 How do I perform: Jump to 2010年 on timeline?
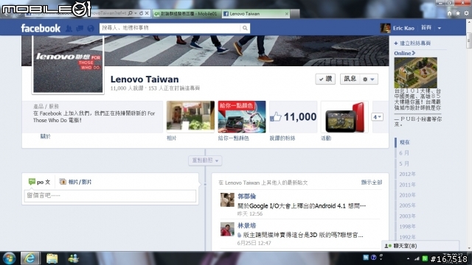pos(407,195)
